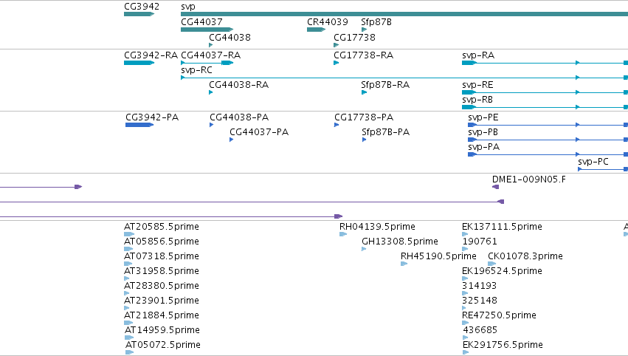Click EST AT07318.5prime
This screenshot has width=628, height=356.
click(x=128, y=264)
